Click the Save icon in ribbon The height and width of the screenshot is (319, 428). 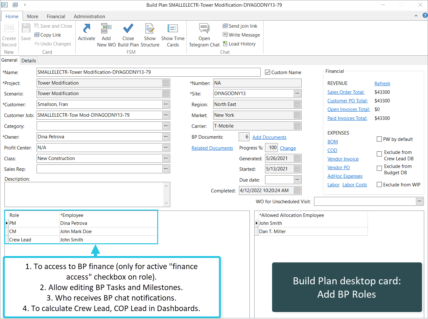click(26, 29)
